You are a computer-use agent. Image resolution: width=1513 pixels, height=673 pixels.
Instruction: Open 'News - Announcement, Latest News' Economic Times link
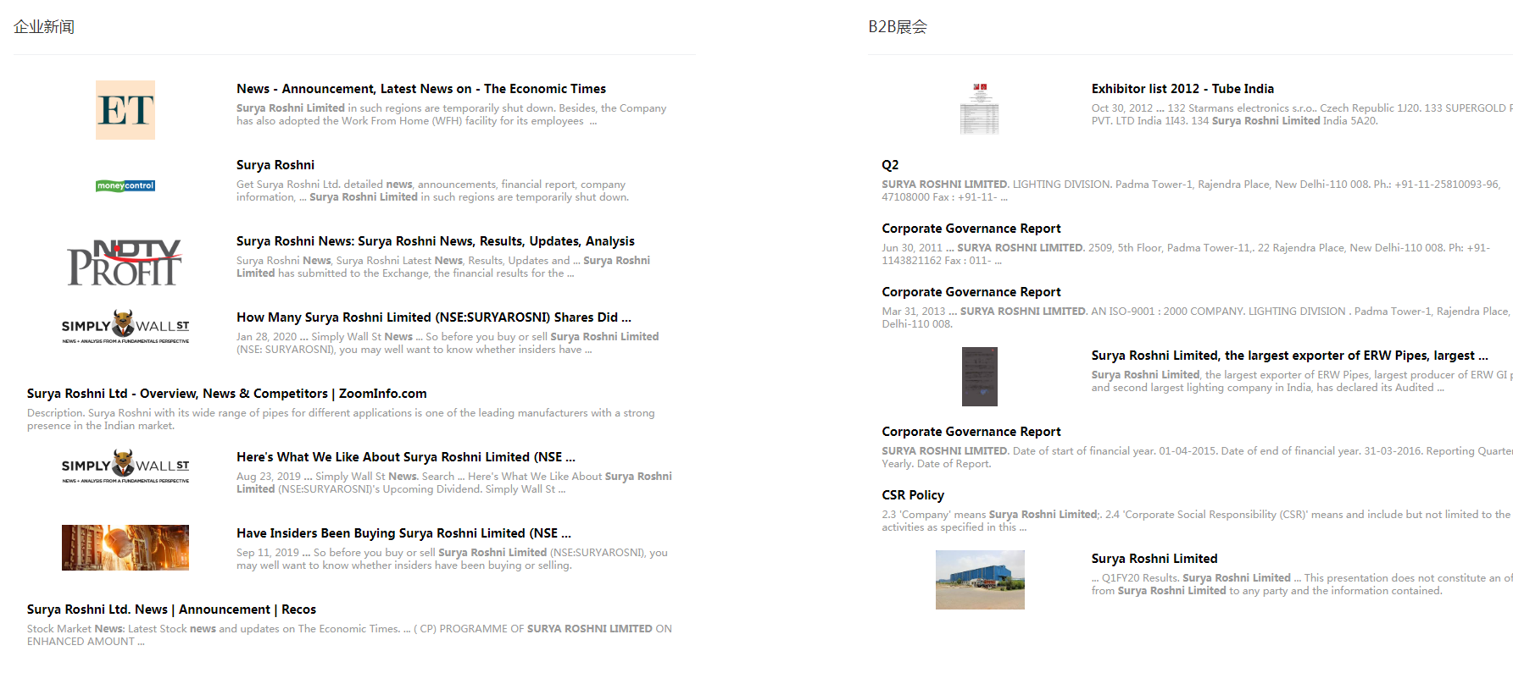(420, 89)
